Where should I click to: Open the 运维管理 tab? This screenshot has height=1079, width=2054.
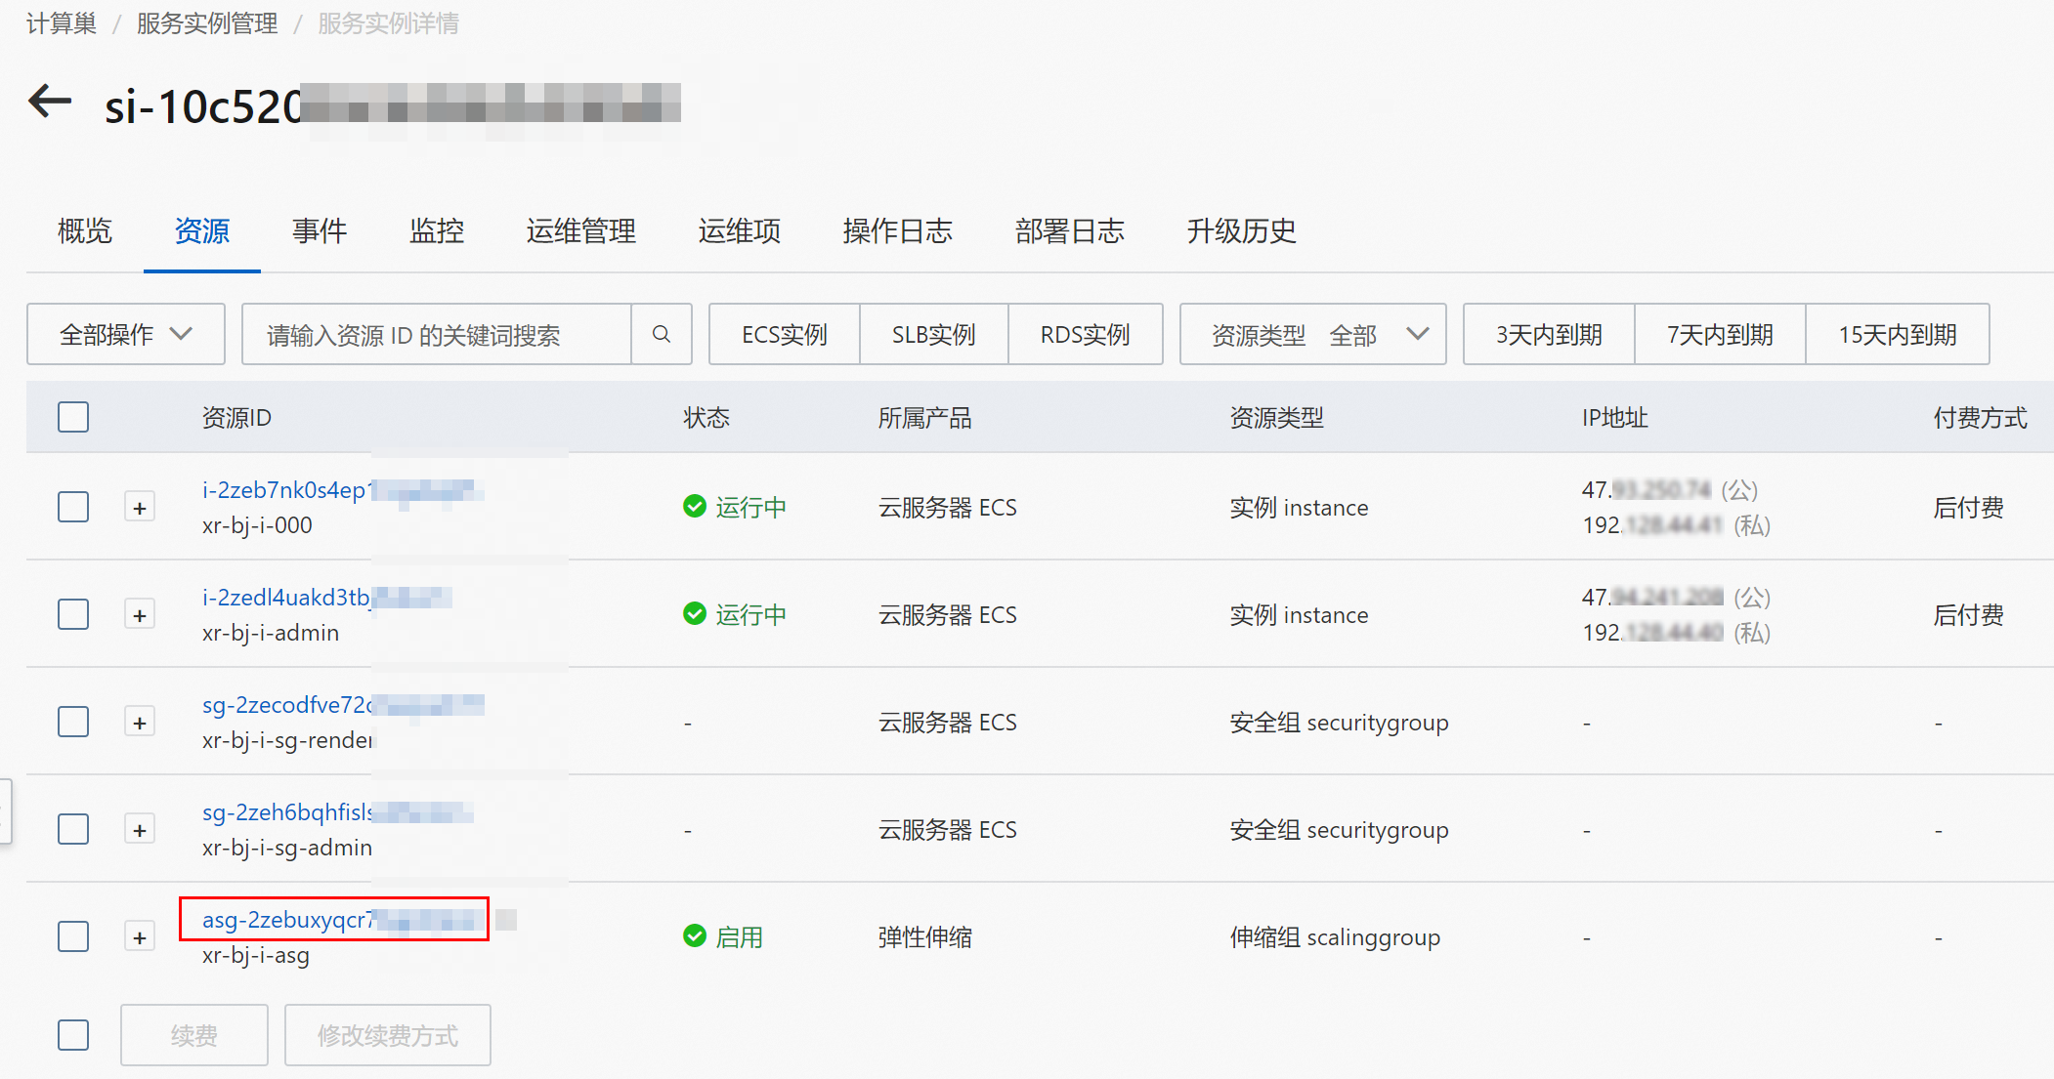pos(581,231)
